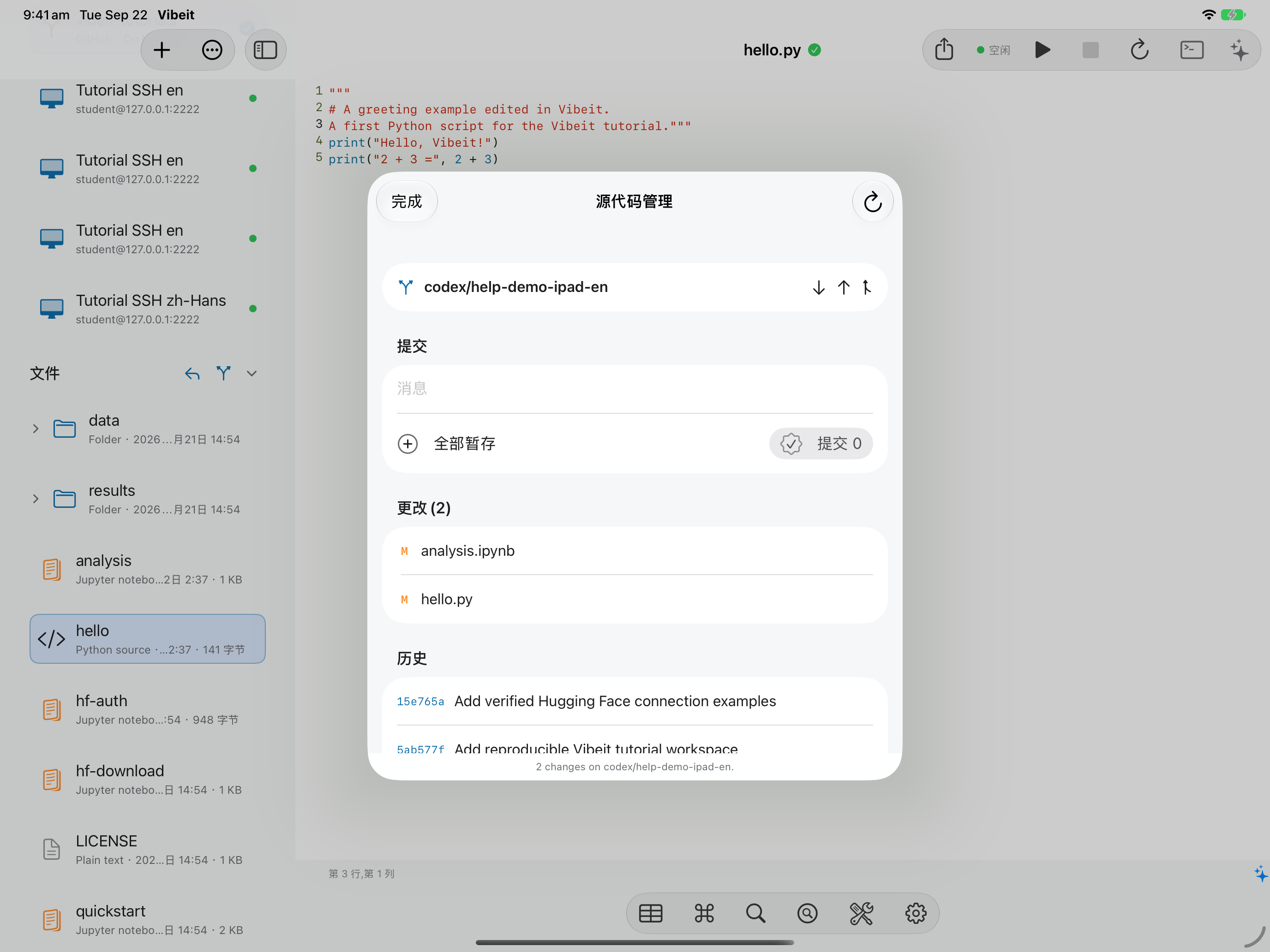Tap the green verified checkmark beside hello.py

pyautogui.click(x=814, y=50)
